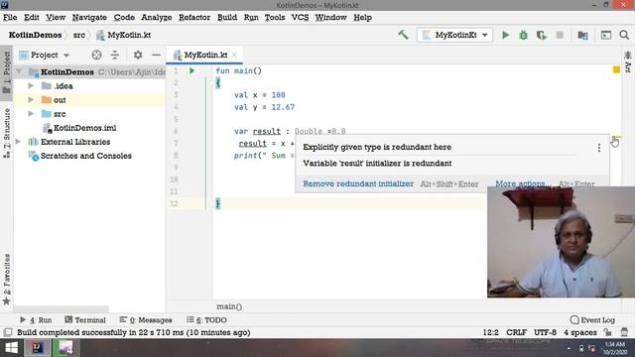
Task: Open Windows Start menu
Action: pos(11,348)
